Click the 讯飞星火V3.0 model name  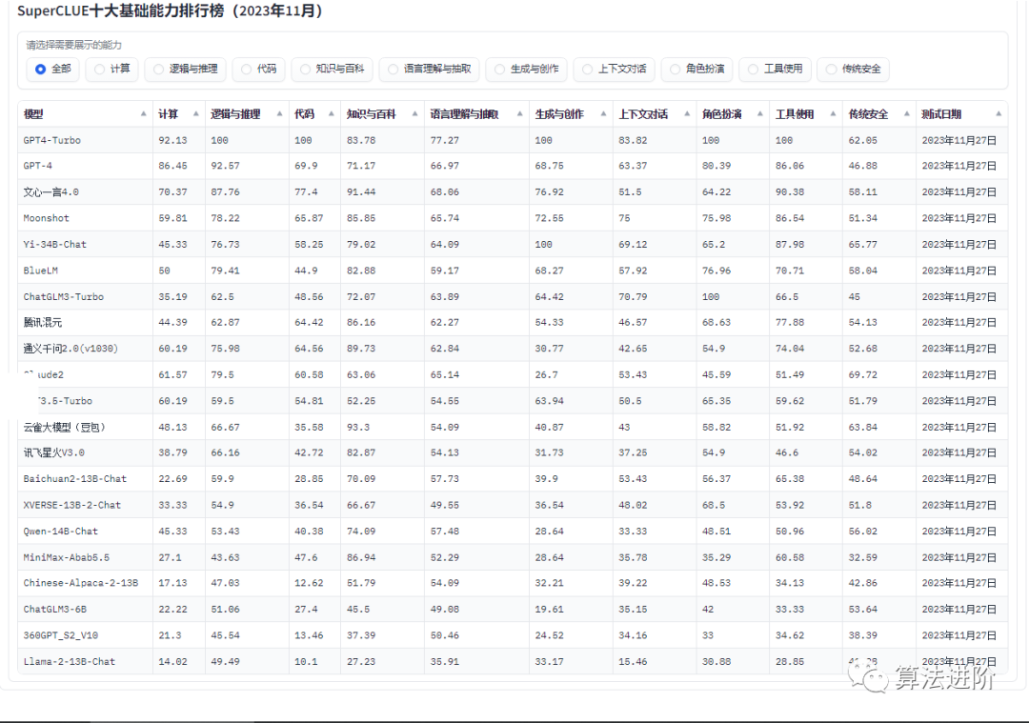point(53,453)
